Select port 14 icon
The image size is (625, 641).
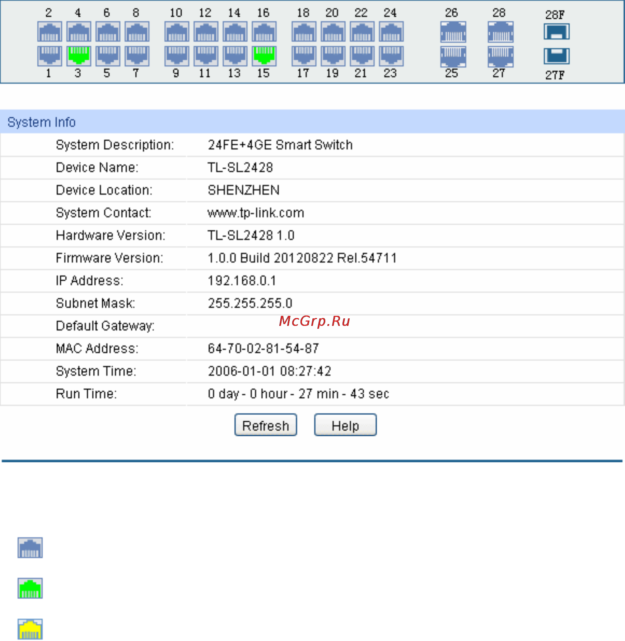pyautogui.click(x=235, y=32)
